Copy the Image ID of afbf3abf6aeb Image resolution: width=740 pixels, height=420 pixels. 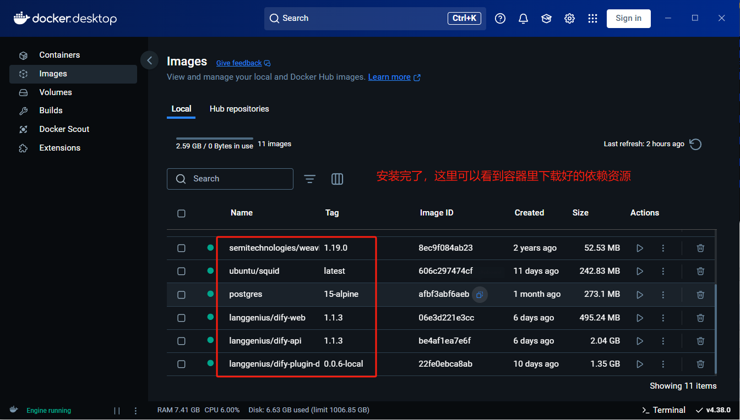[479, 294]
